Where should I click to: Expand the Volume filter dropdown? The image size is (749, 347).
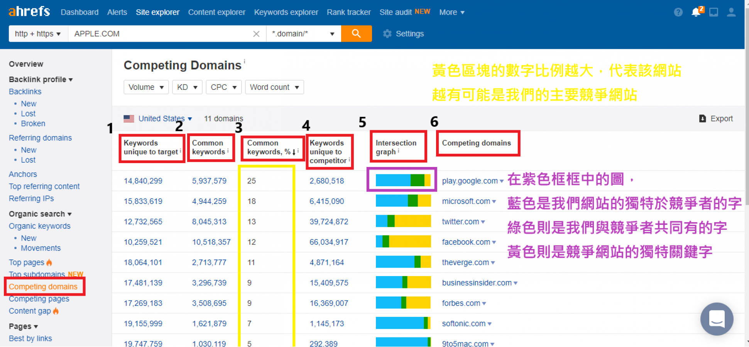[146, 87]
